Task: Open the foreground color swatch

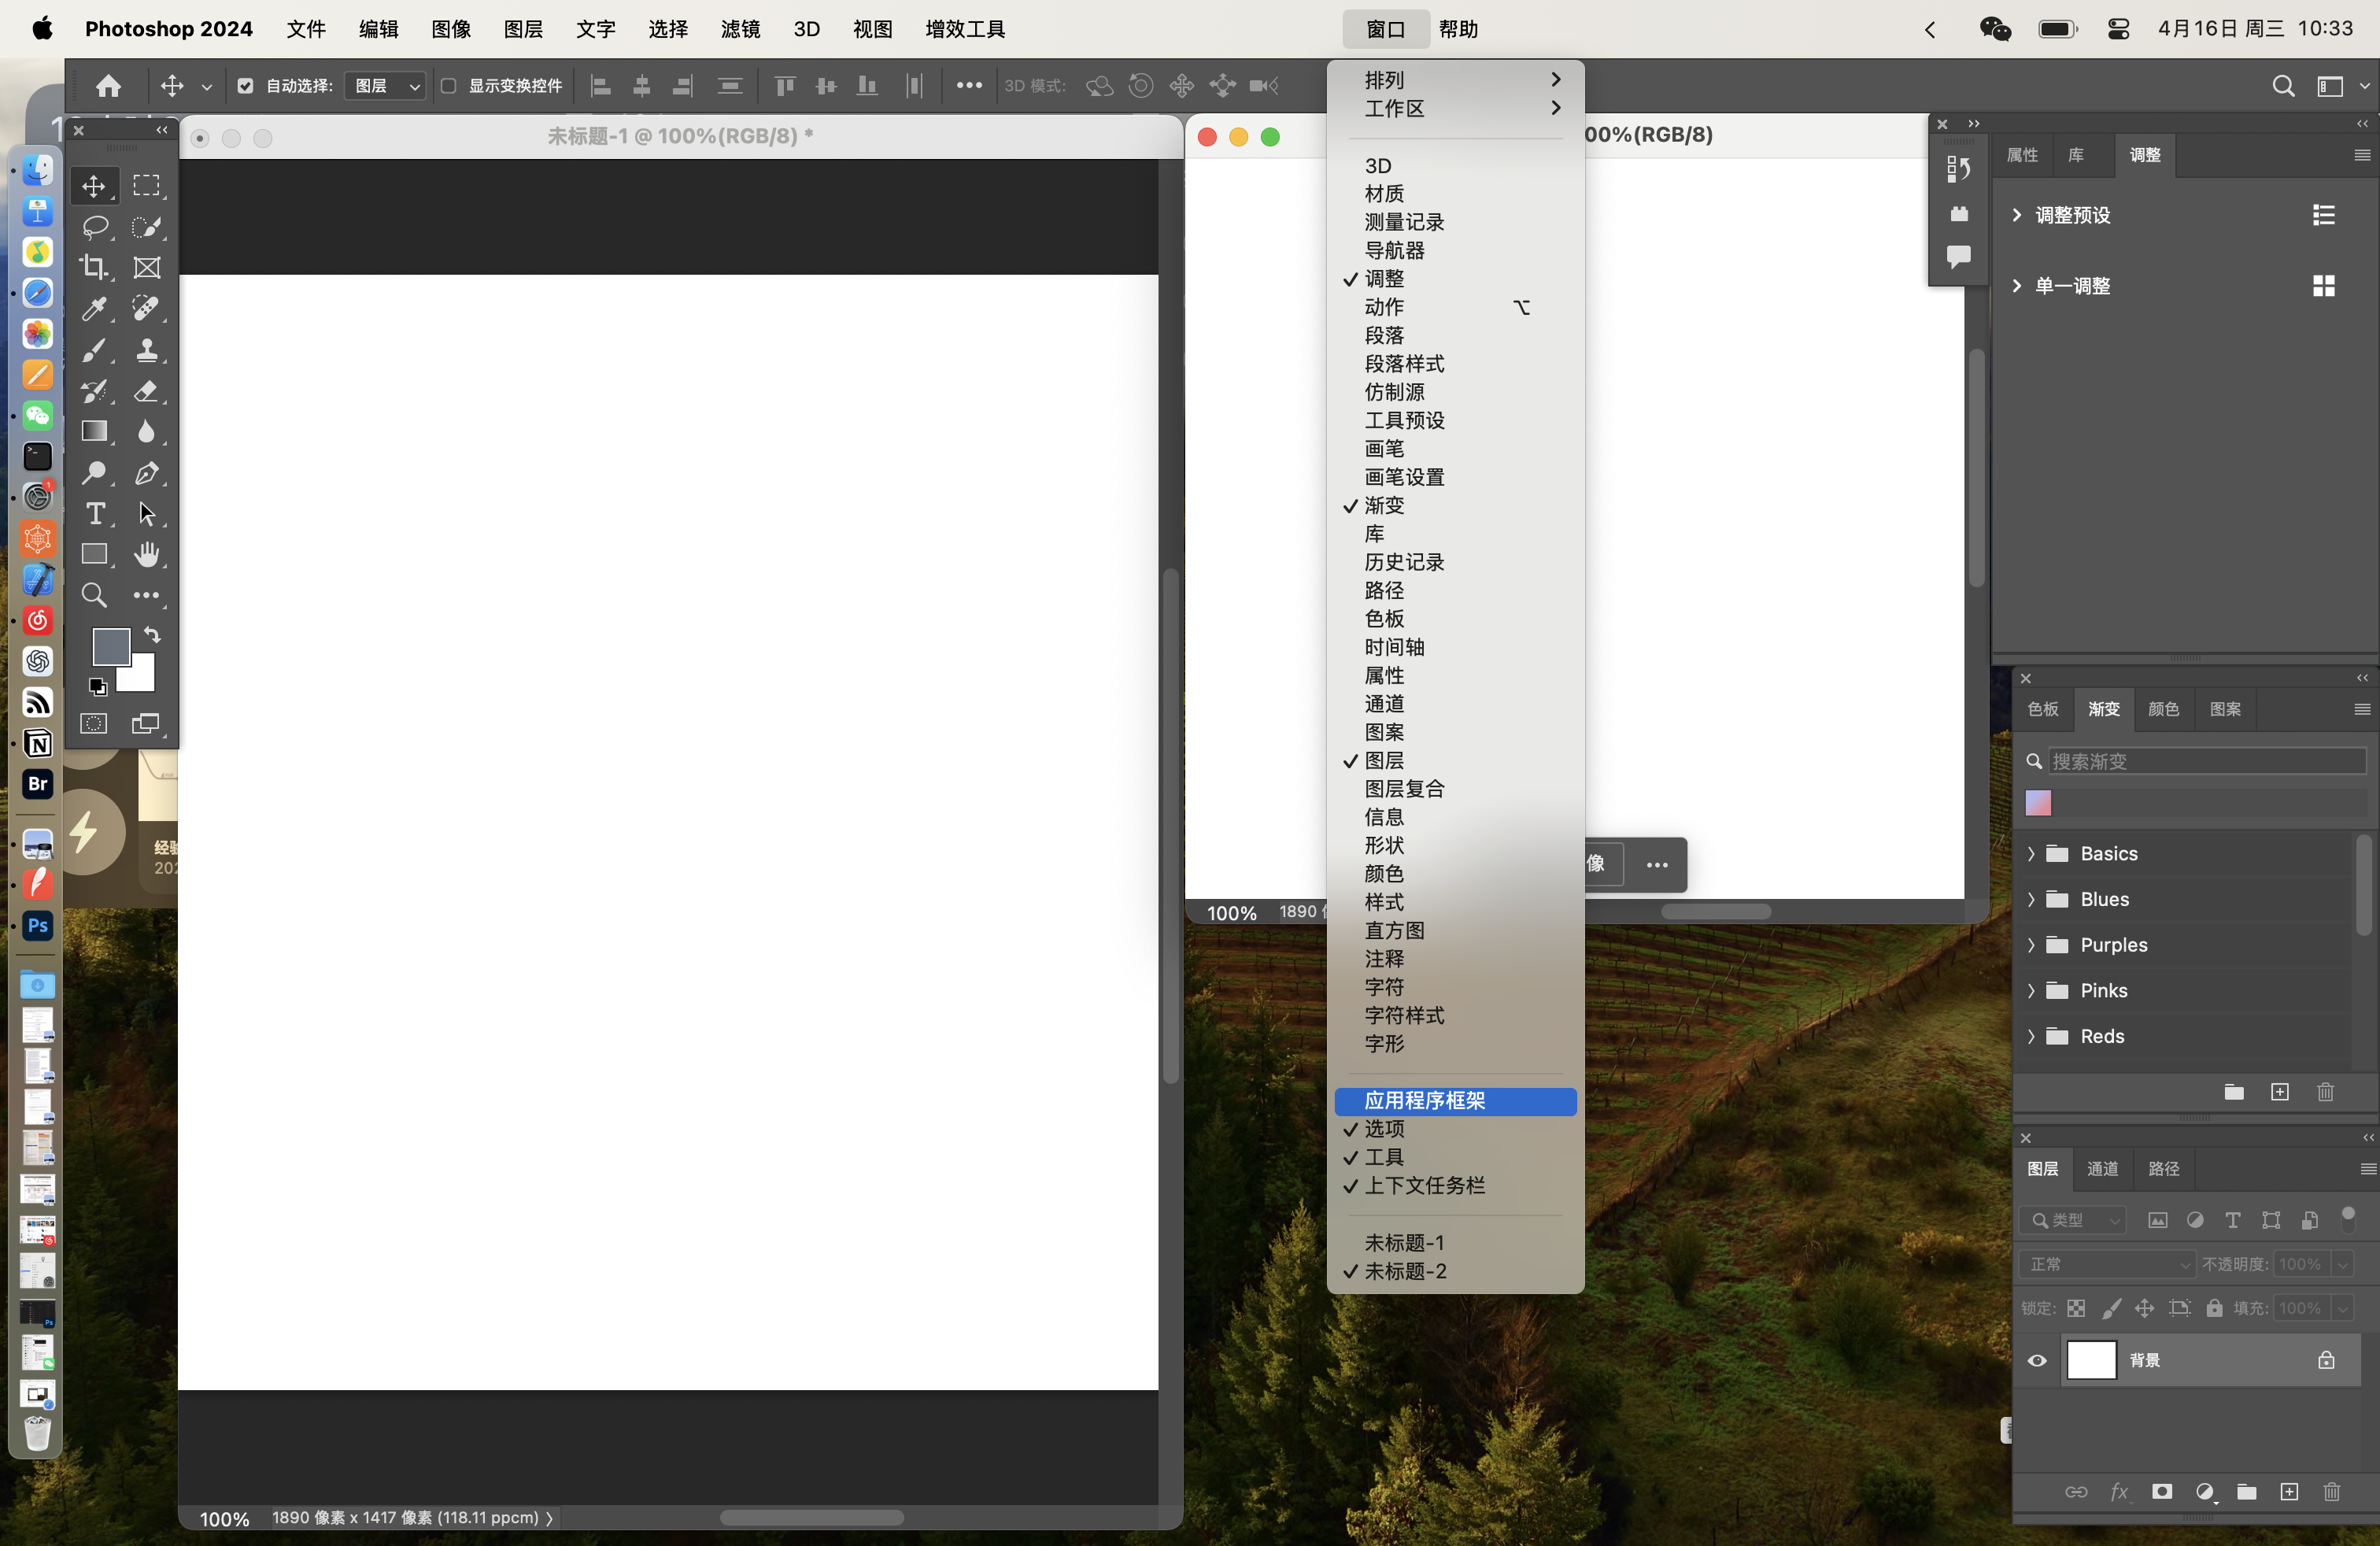Action: [x=110, y=646]
